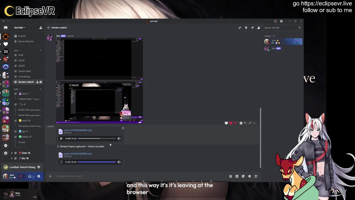
Task: Open the Thread under kalshi-12
Action: click(x=22, y=142)
